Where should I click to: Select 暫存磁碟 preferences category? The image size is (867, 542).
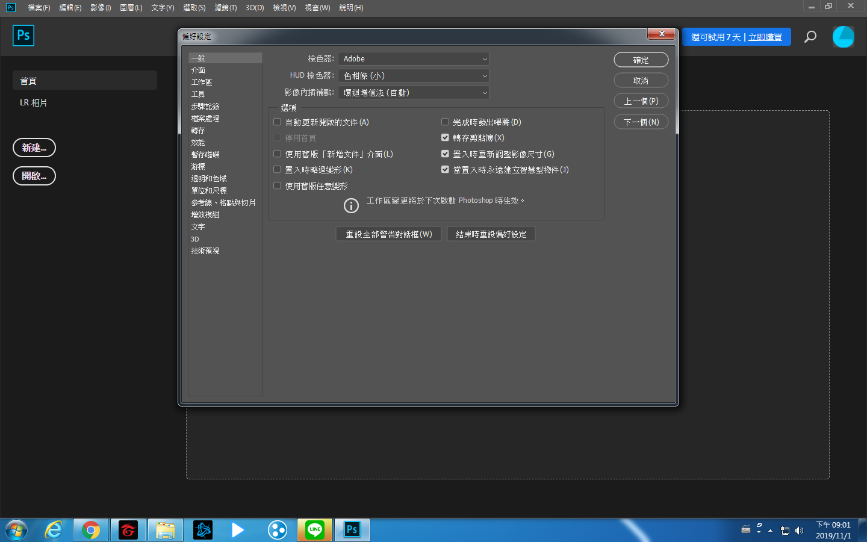coord(225,155)
